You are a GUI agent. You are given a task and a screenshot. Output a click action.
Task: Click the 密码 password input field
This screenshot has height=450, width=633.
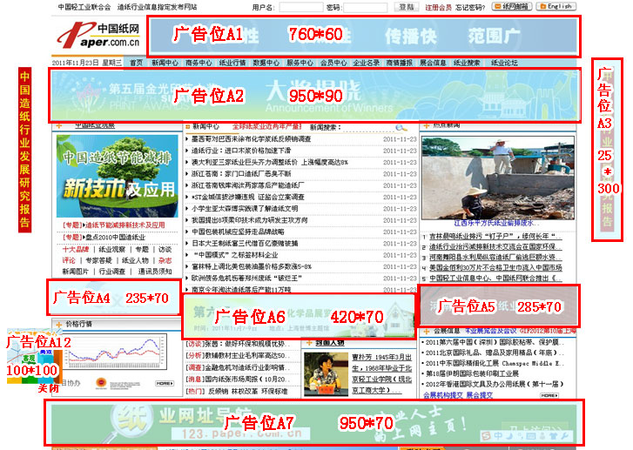point(366,7)
